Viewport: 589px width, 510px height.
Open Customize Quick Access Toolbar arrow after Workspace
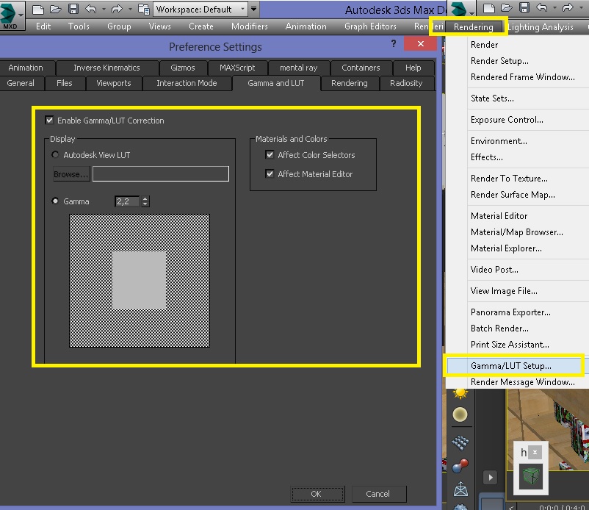(254, 9)
